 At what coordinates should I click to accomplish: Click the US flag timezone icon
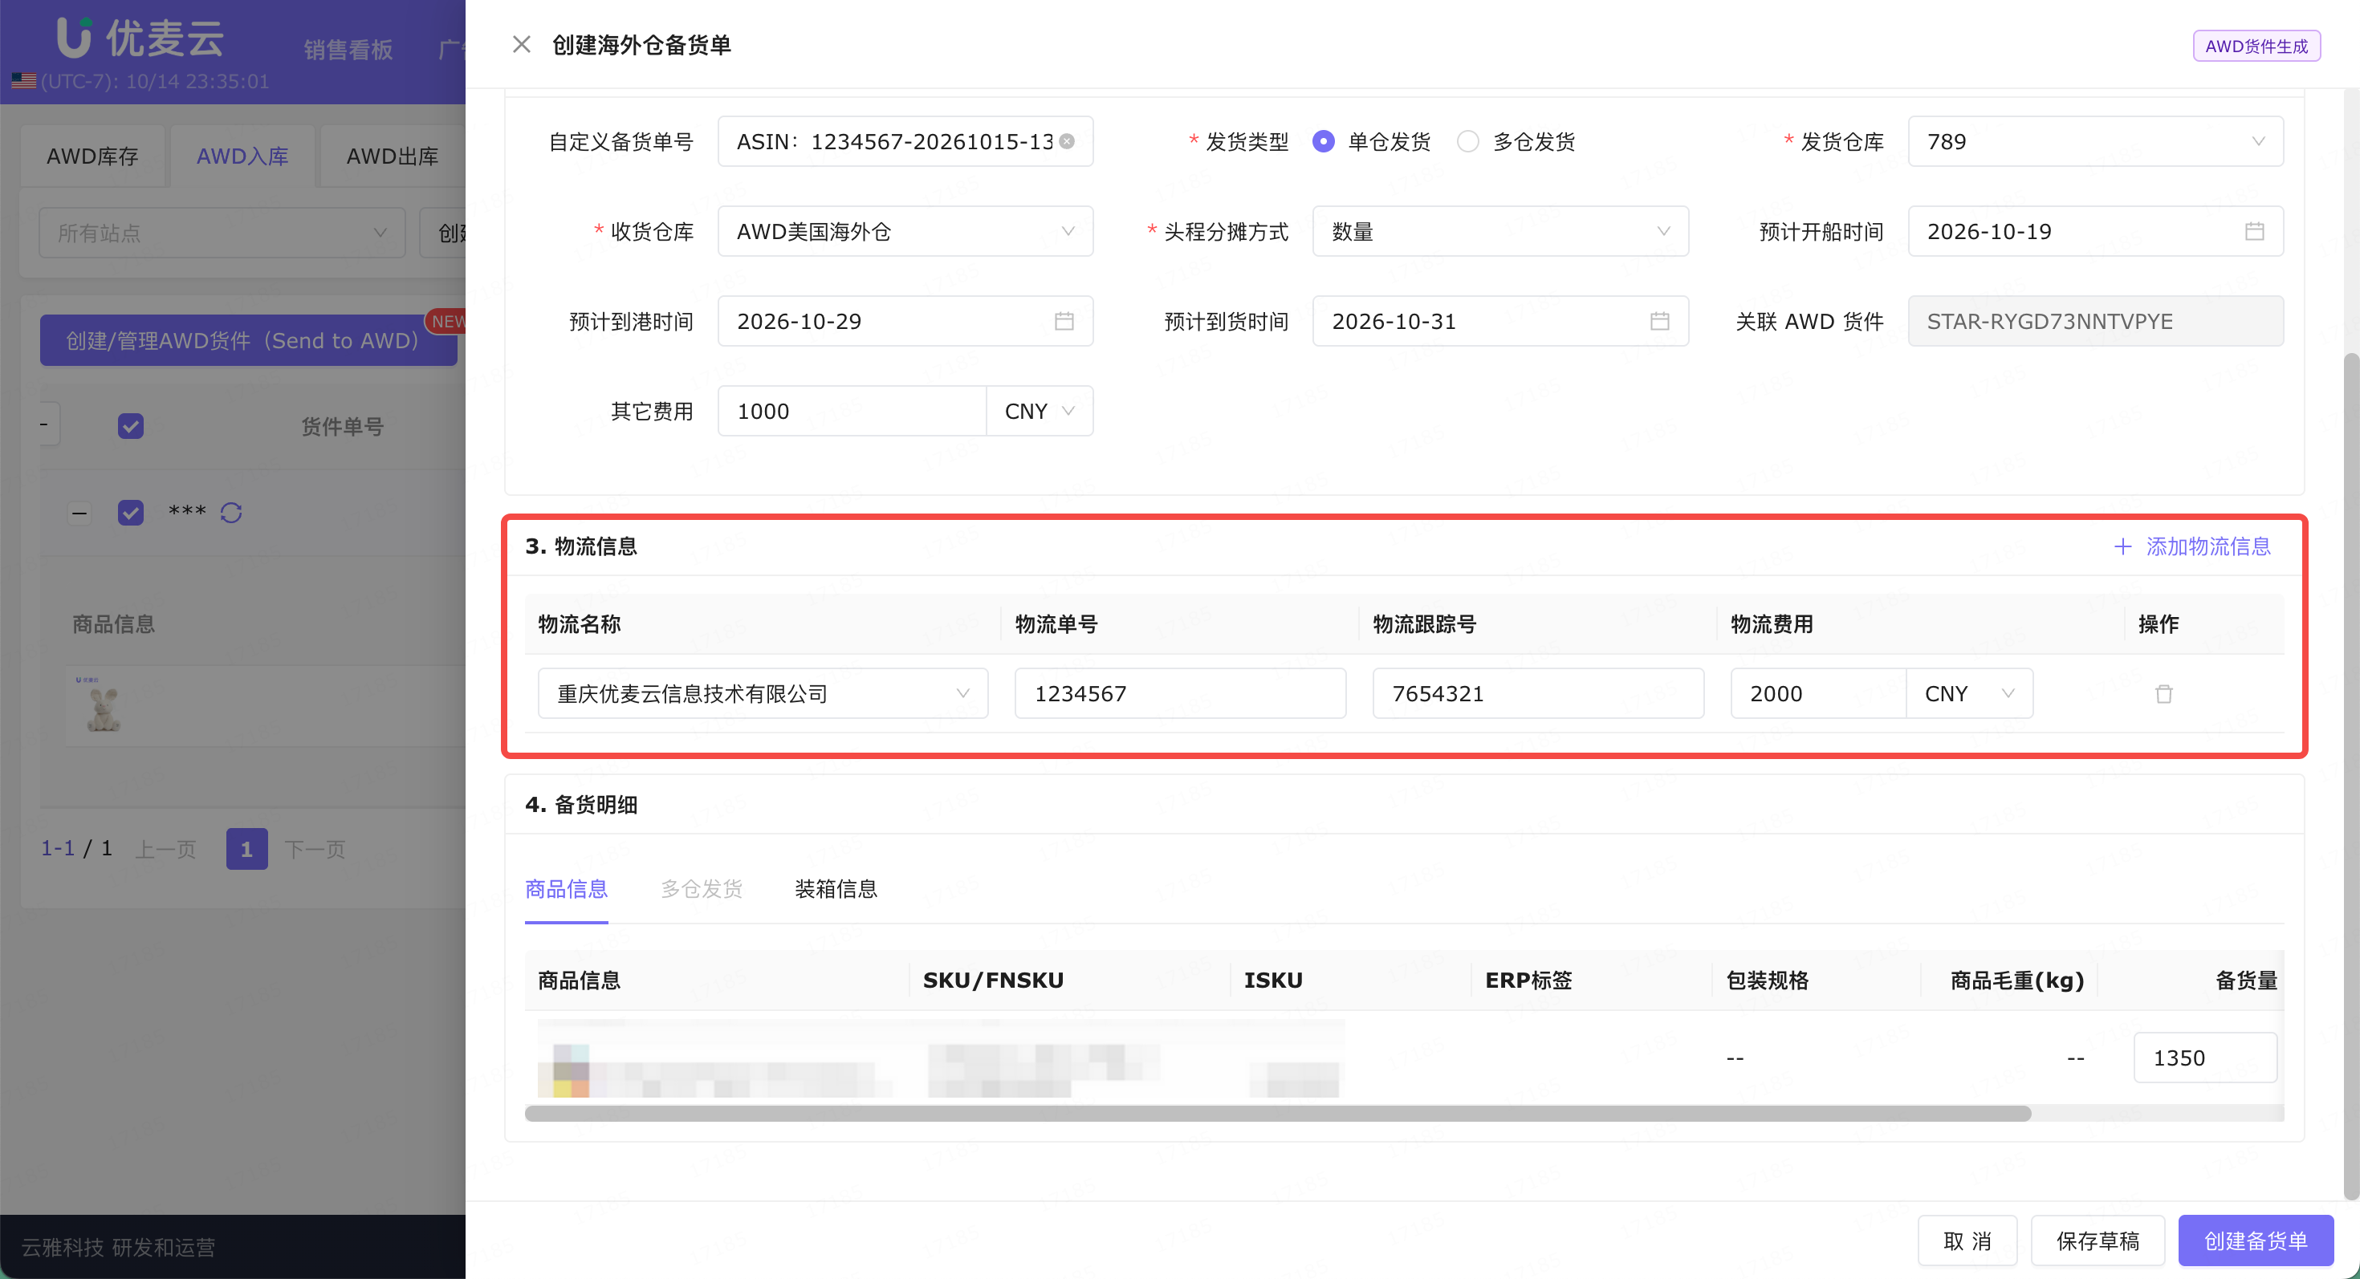pyautogui.click(x=24, y=80)
